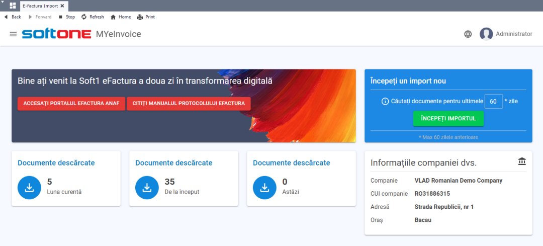Go to Home in the toolbar

(x=121, y=17)
